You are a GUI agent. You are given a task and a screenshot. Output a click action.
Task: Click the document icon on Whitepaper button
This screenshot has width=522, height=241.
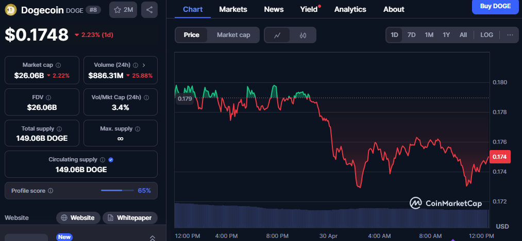(x=110, y=218)
